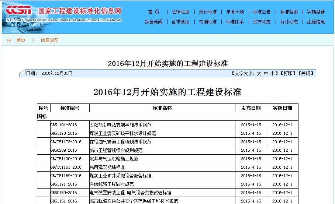Go to 征求意见 in the navigation
Screen dimensions: 335x204
coord(180,22)
